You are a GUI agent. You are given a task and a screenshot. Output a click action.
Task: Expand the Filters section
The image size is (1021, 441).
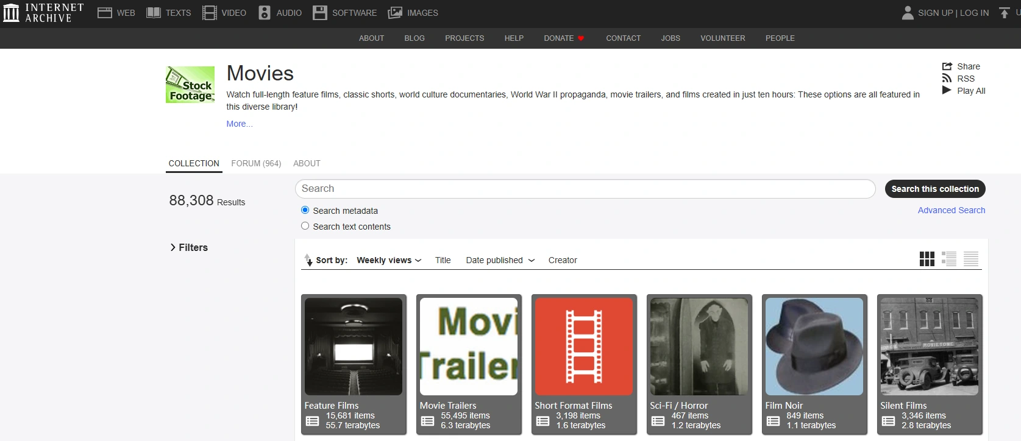(x=189, y=247)
